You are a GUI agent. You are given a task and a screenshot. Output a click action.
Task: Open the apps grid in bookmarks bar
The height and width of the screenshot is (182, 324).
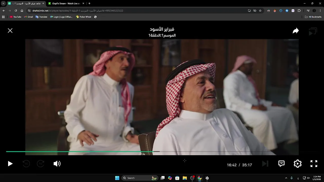click(3, 17)
